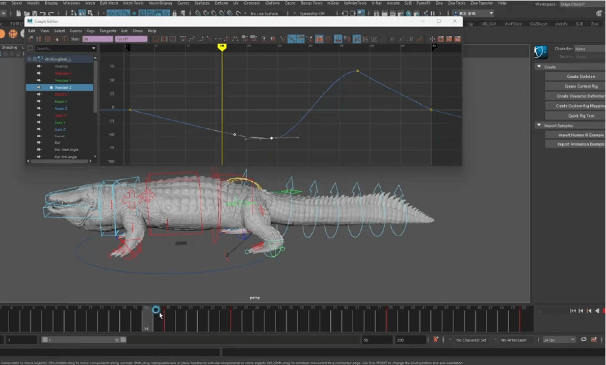Viewport: 606px width, 365px height.
Task: Click the loop playback icon near fps
Action: 583,340
